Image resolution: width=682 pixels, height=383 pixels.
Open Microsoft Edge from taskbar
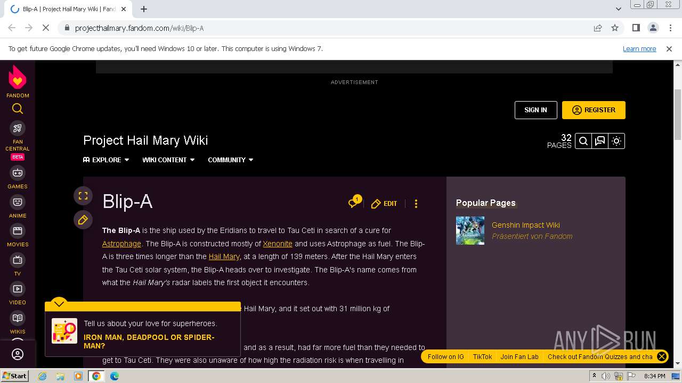(x=115, y=376)
